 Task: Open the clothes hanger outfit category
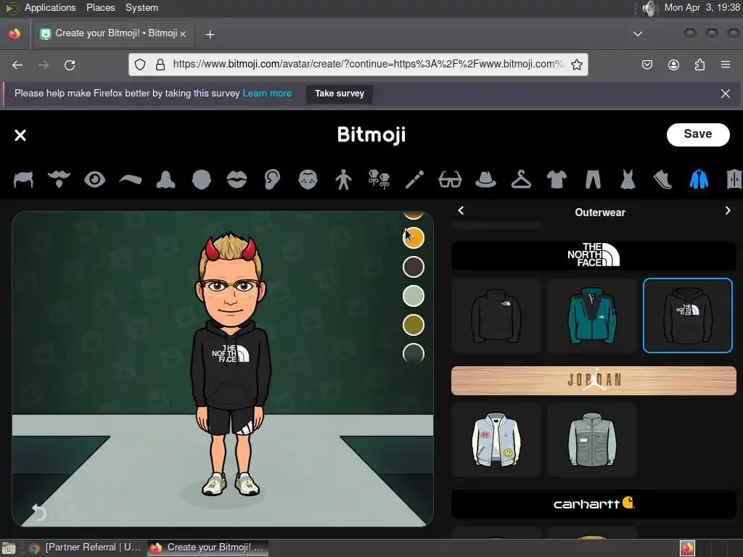tap(521, 180)
